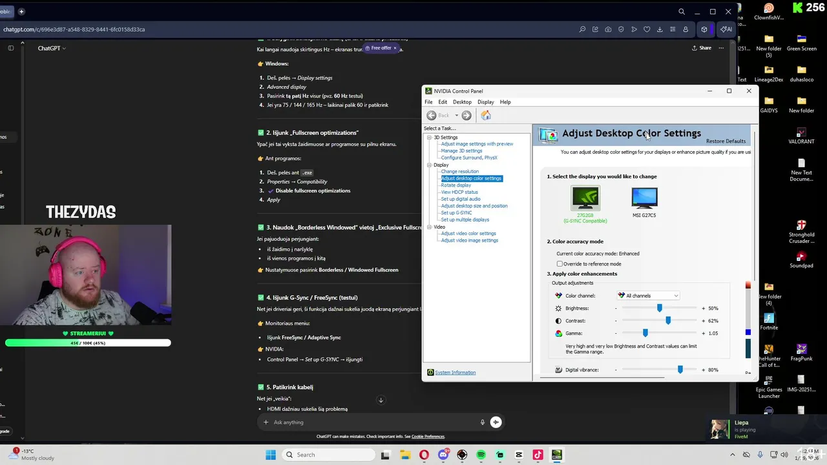Open the NVIDIA File menu
The width and height of the screenshot is (827, 465).
coord(428,102)
